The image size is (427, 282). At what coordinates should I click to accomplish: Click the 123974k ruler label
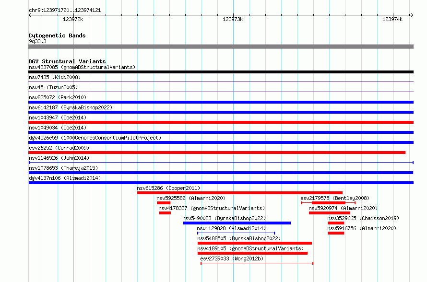(x=392, y=19)
